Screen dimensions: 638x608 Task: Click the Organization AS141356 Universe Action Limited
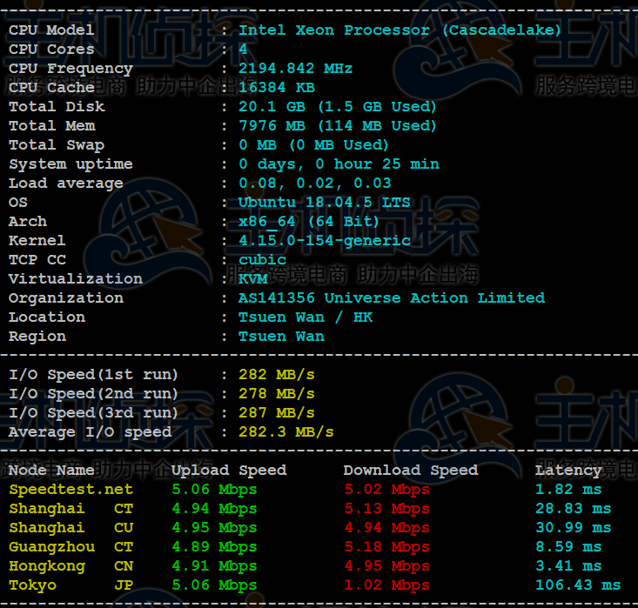click(x=391, y=298)
